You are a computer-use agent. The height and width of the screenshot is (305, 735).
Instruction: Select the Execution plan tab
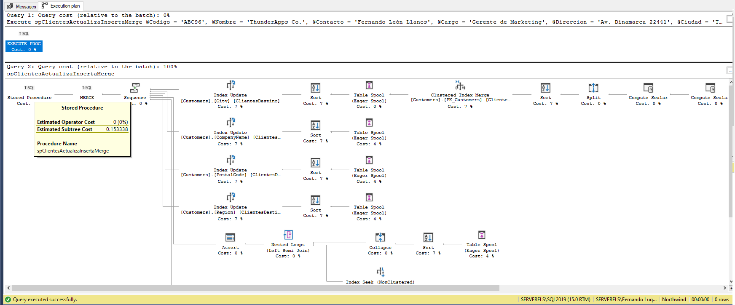point(61,6)
